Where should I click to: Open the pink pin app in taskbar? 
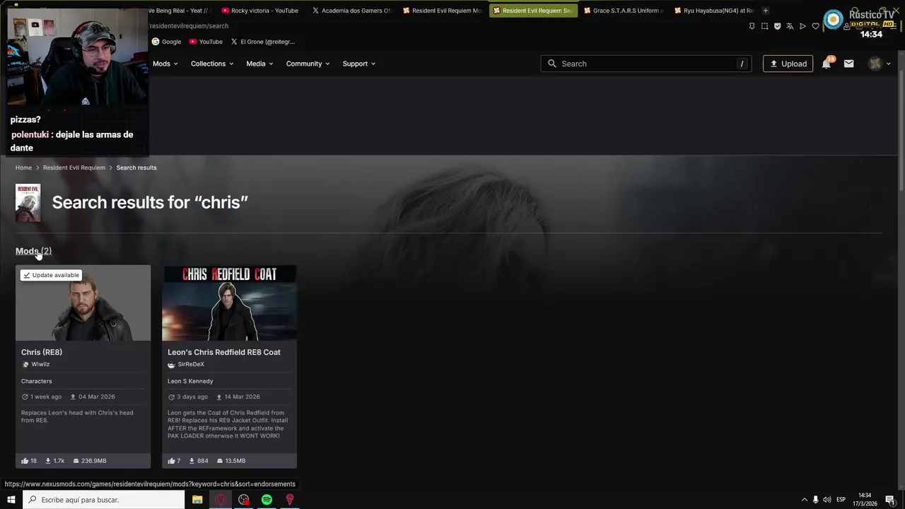[289, 500]
